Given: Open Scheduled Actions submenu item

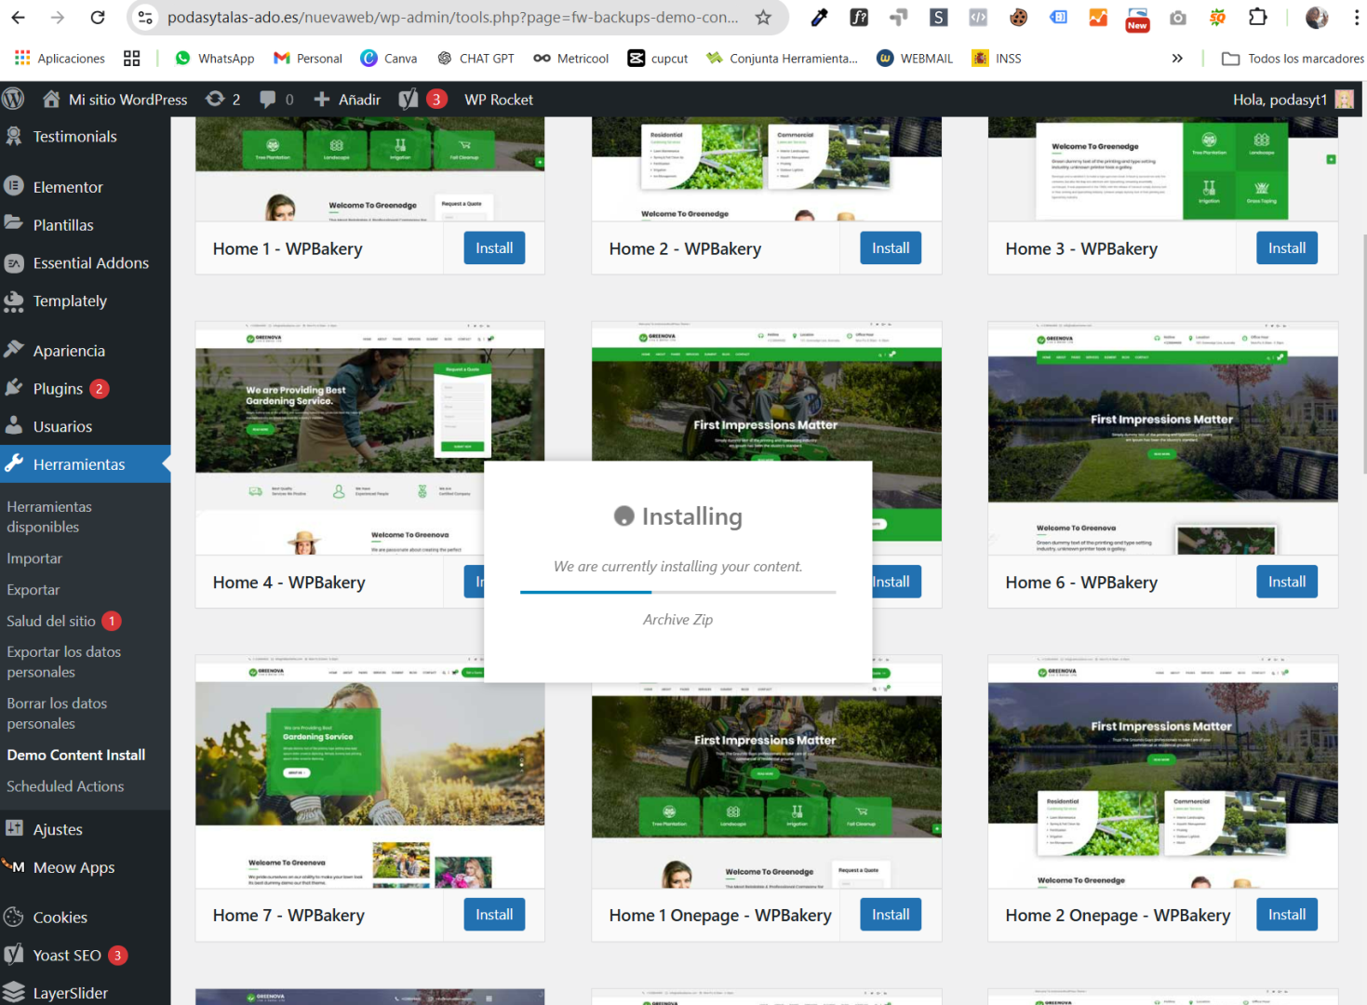Looking at the screenshot, I should pos(65,786).
